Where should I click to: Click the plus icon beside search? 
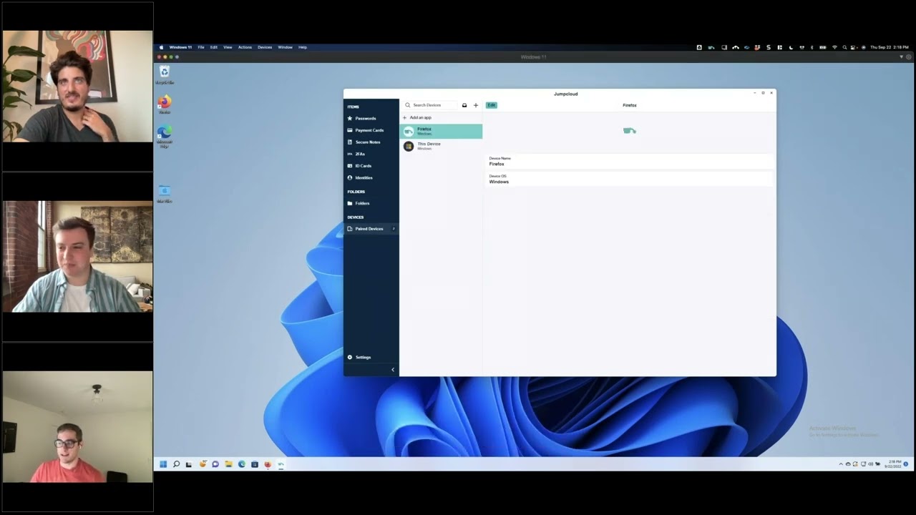[x=476, y=105]
